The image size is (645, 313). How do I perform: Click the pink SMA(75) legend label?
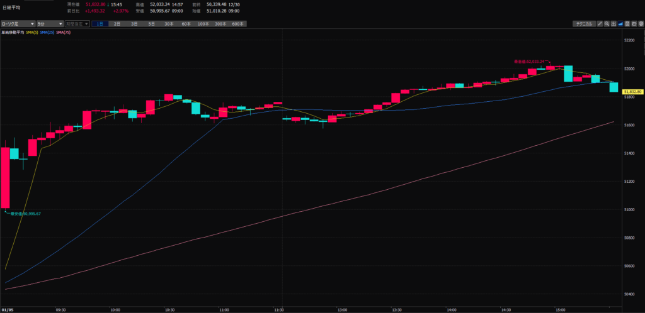coord(64,31)
